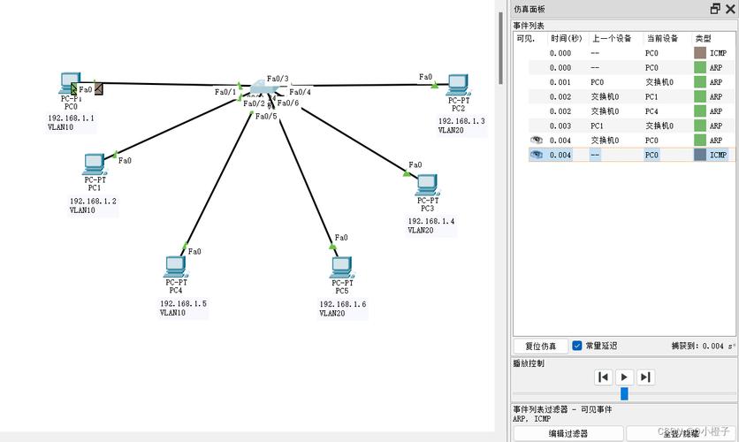739x442 pixels.
Task: Click the PC5 computer in VLAN20
Action: point(342,267)
